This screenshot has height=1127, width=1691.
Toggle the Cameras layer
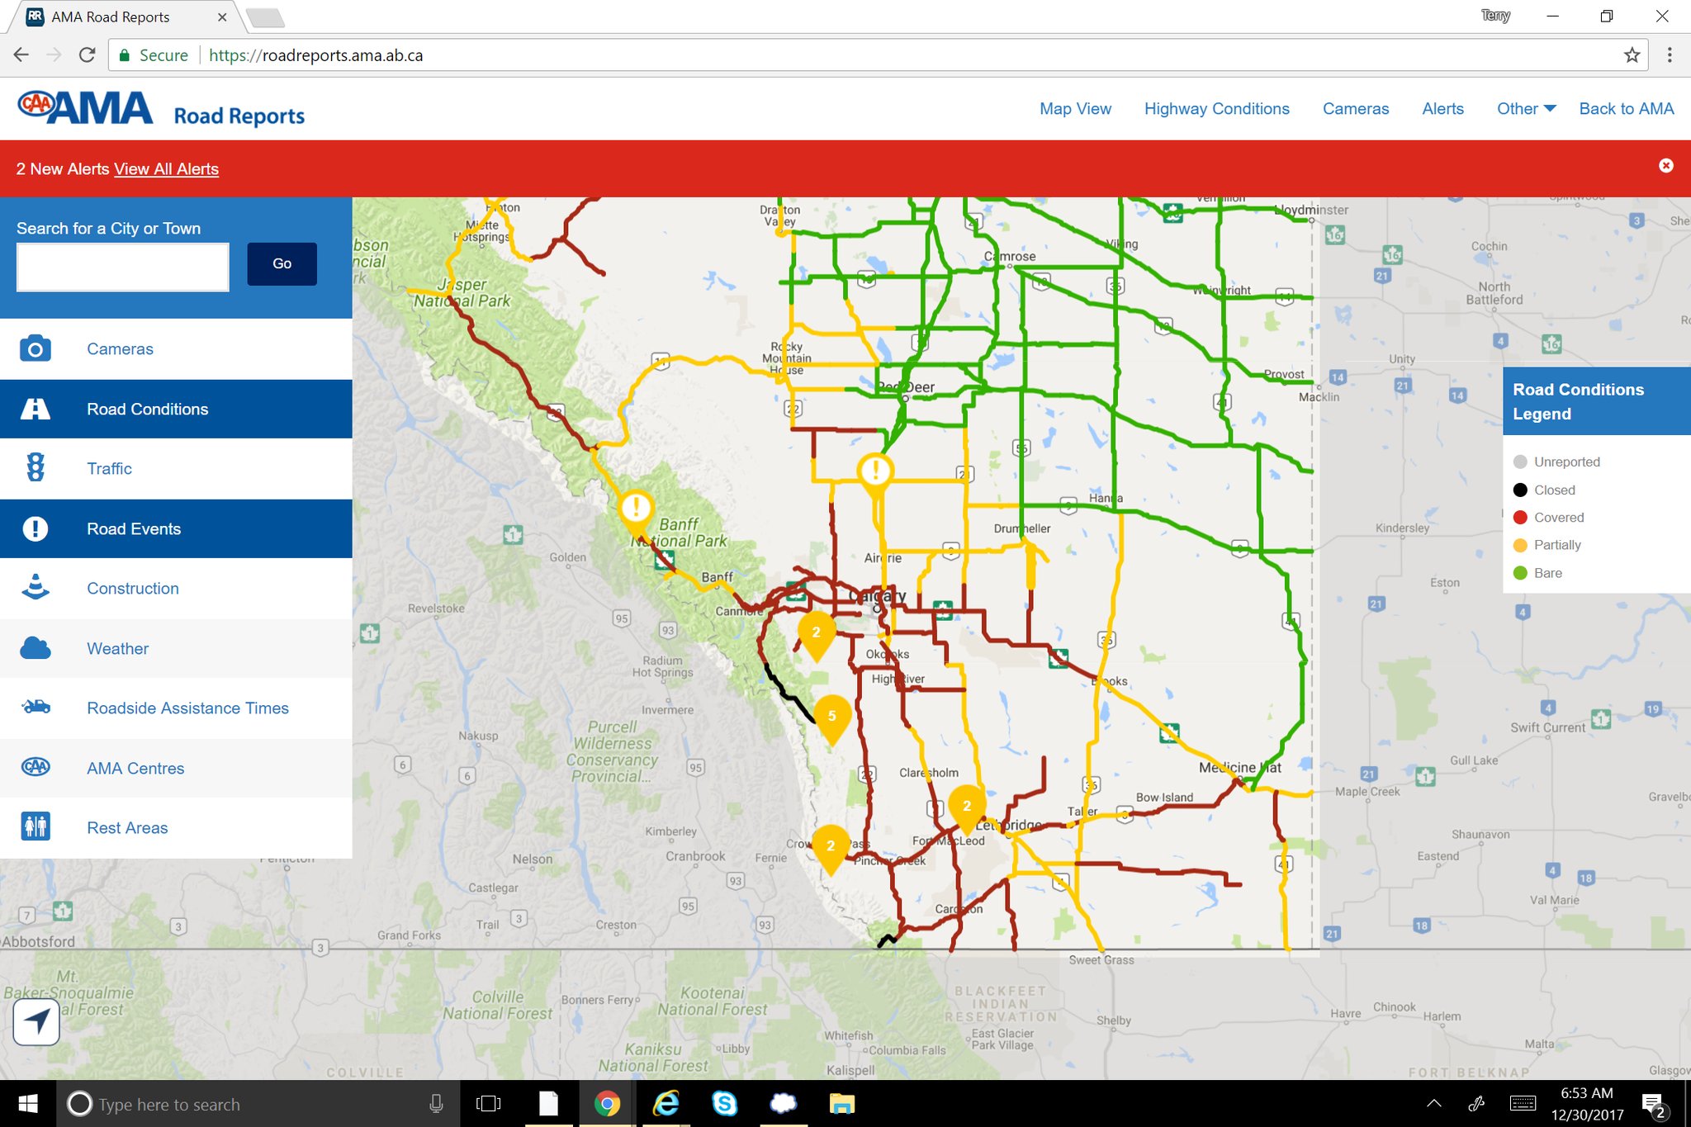(176, 349)
